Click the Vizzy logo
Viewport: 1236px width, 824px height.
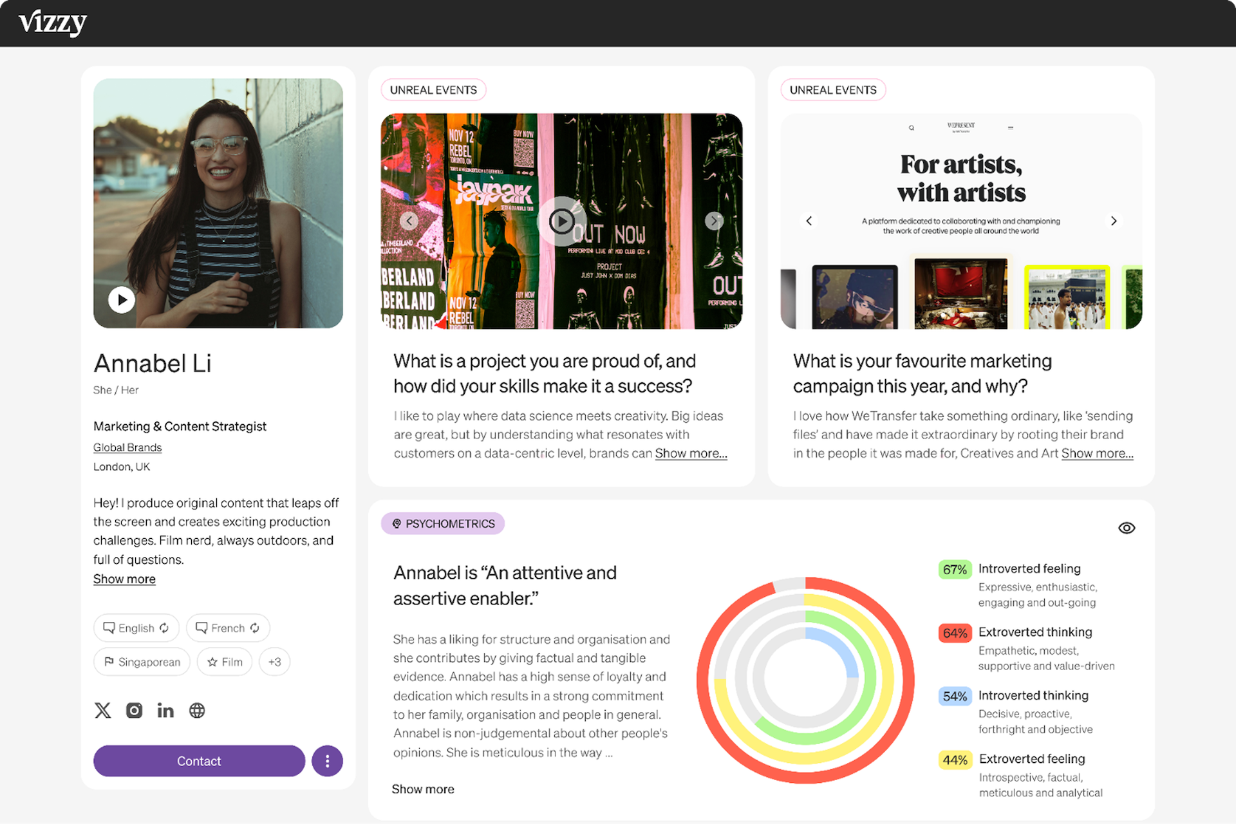click(53, 23)
